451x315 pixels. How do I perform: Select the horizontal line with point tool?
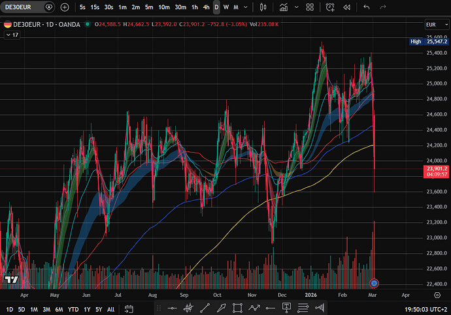(x=172, y=308)
